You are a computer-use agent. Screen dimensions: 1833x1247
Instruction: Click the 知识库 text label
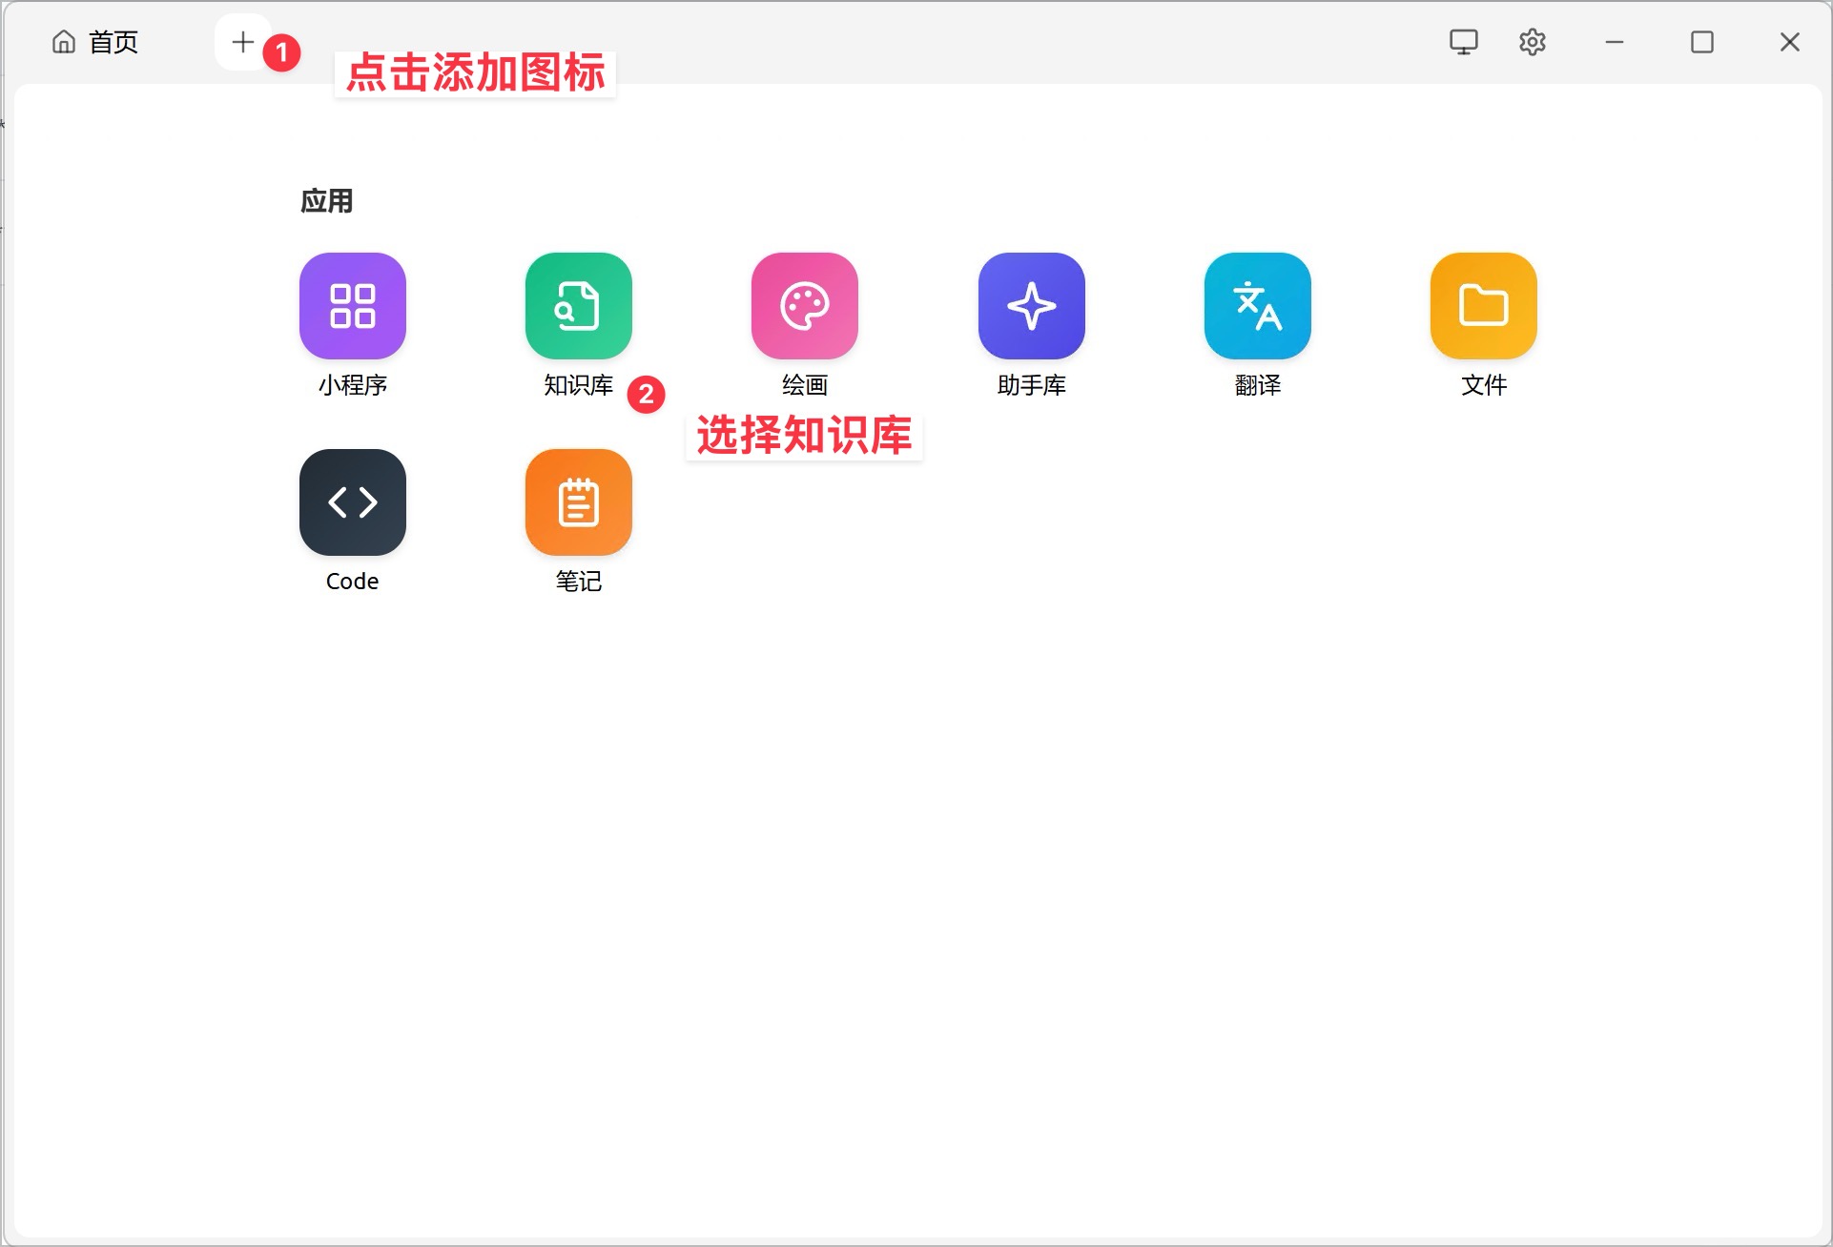[578, 385]
